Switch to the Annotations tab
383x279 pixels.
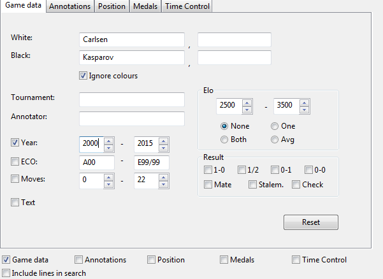click(69, 6)
